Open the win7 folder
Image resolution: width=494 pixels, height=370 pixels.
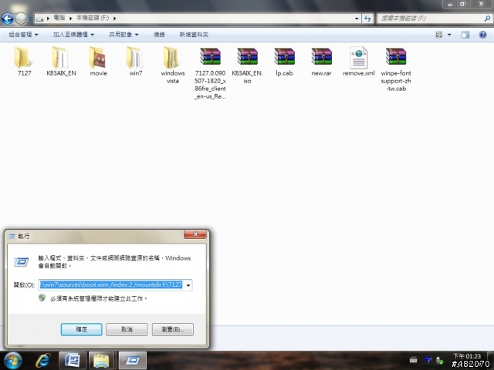(x=136, y=62)
